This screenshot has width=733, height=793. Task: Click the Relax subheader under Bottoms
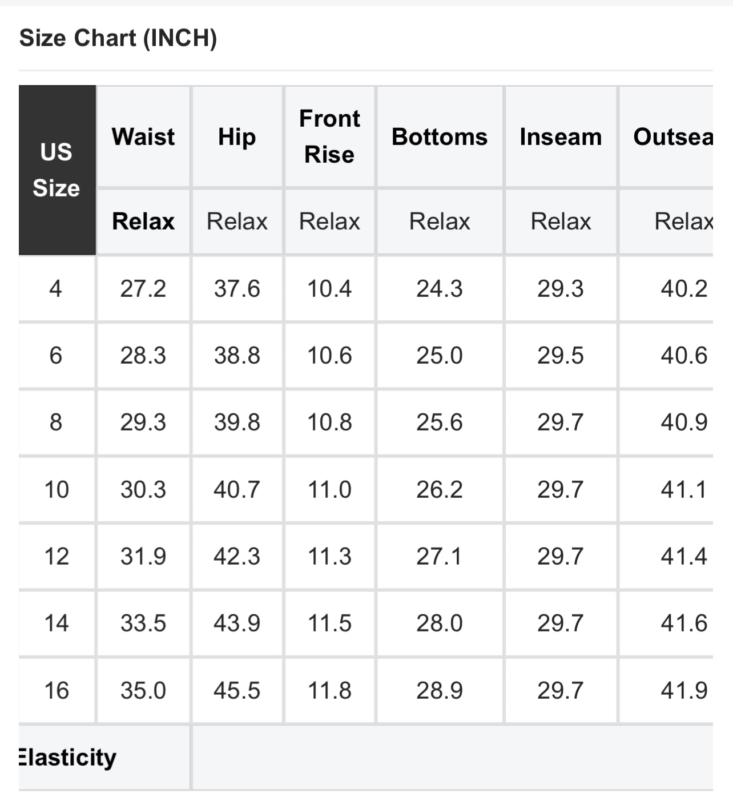(440, 222)
